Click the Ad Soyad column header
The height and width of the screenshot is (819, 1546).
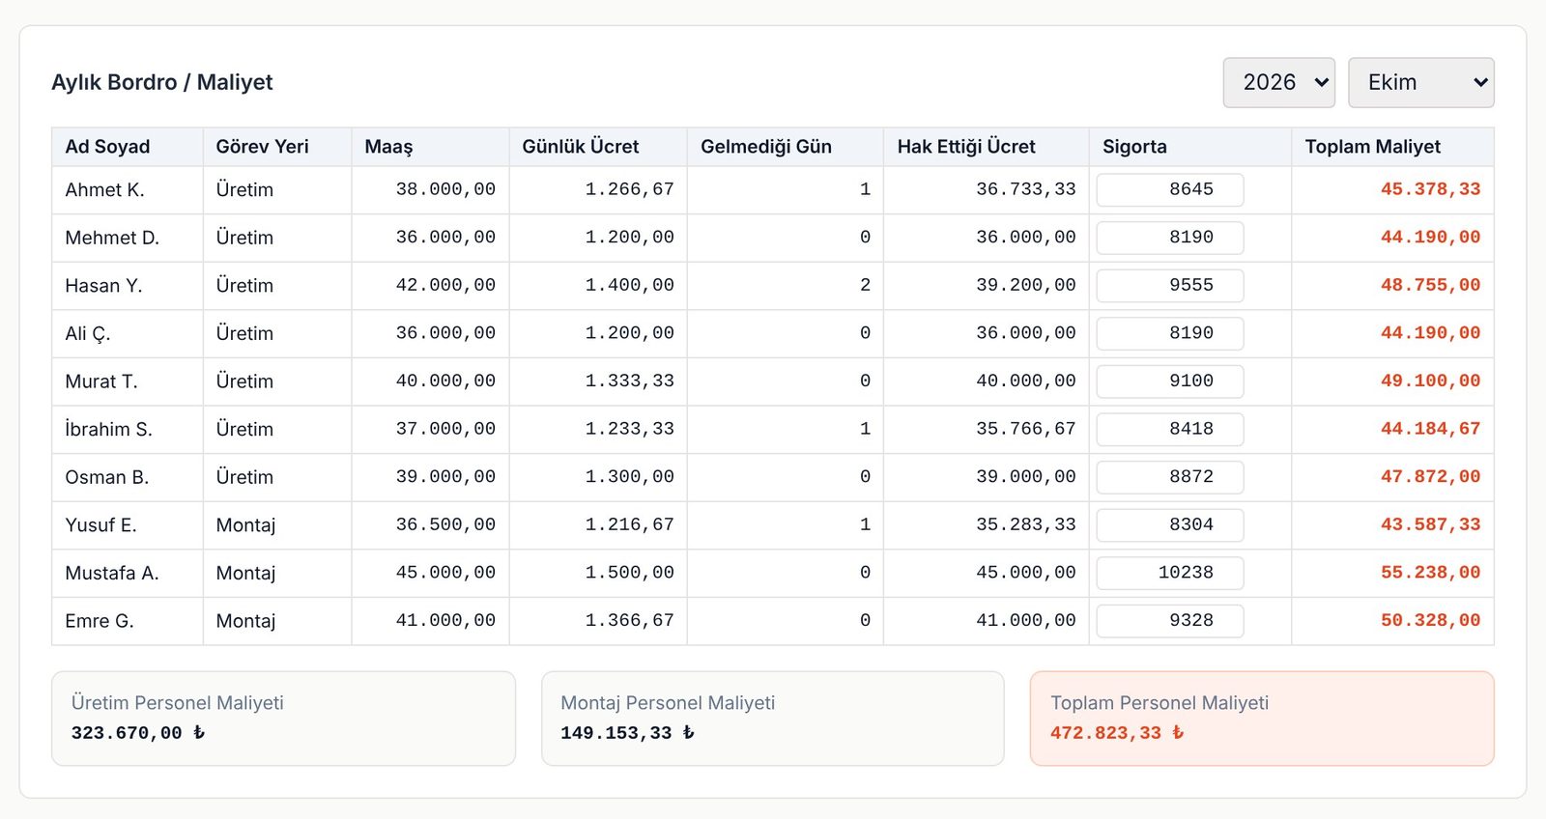128,147
